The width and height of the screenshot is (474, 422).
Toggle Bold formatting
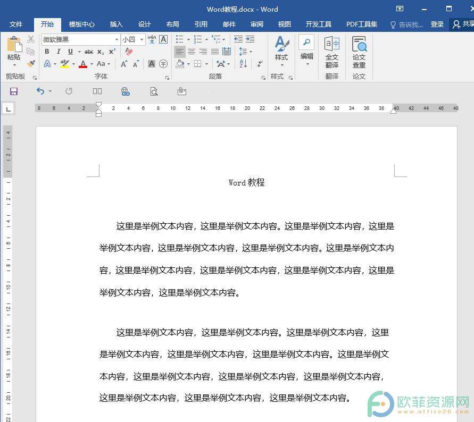point(47,52)
